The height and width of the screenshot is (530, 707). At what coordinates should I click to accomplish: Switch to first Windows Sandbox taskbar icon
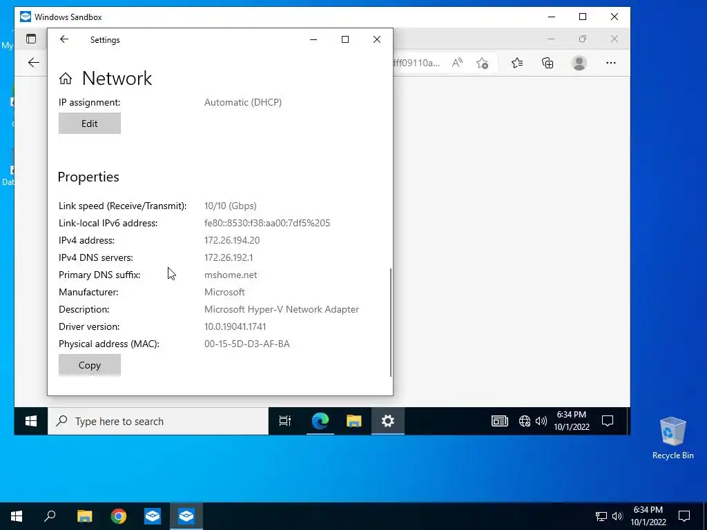[153, 516]
